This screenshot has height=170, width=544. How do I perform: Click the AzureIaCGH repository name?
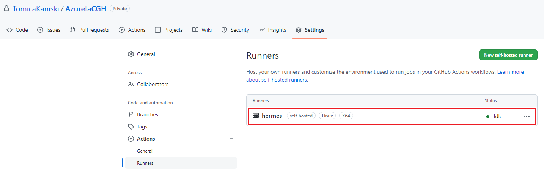point(86,9)
